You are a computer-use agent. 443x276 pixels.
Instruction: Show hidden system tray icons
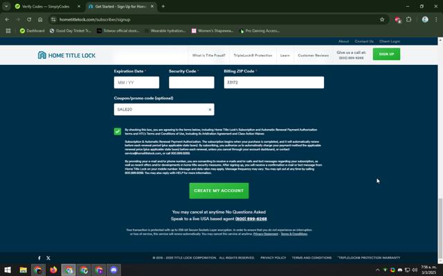[377, 270]
